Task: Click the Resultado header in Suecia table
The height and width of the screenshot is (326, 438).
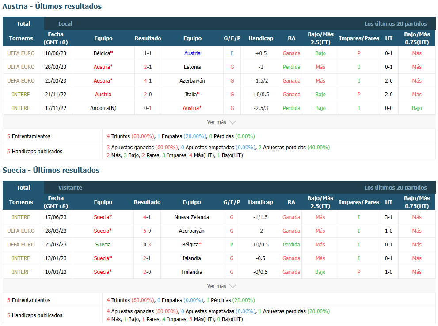Action: (147, 202)
